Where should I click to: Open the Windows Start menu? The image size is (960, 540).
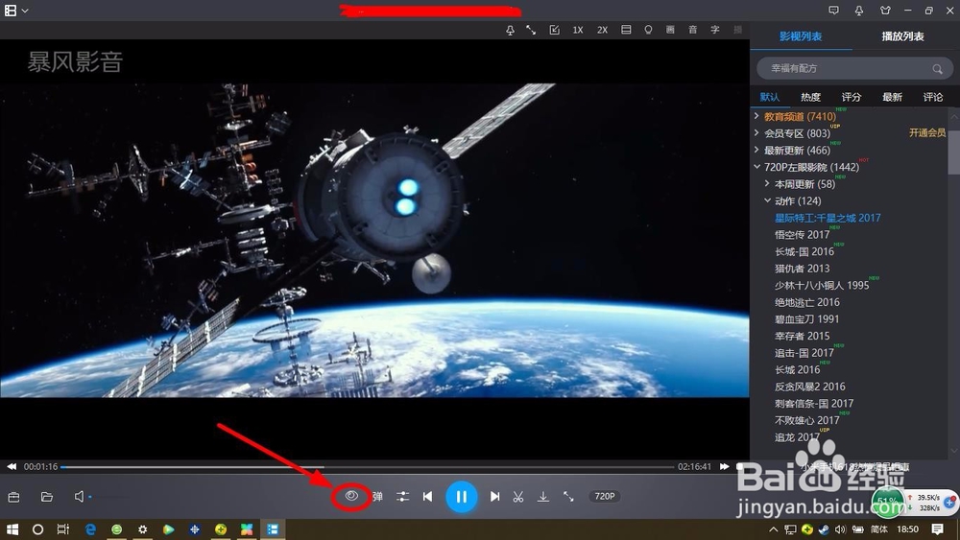pos(12,529)
